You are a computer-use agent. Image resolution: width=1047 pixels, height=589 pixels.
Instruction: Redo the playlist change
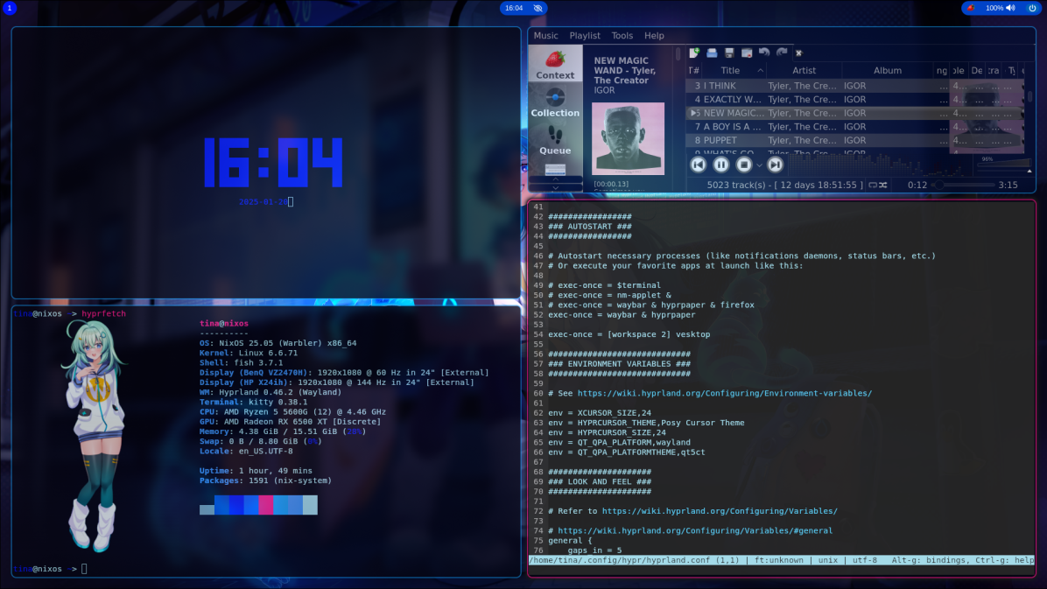coord(782,53)
